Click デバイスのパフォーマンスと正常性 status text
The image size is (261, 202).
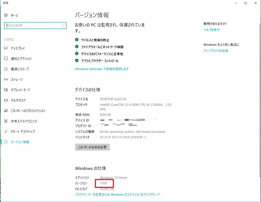point(102,54)
